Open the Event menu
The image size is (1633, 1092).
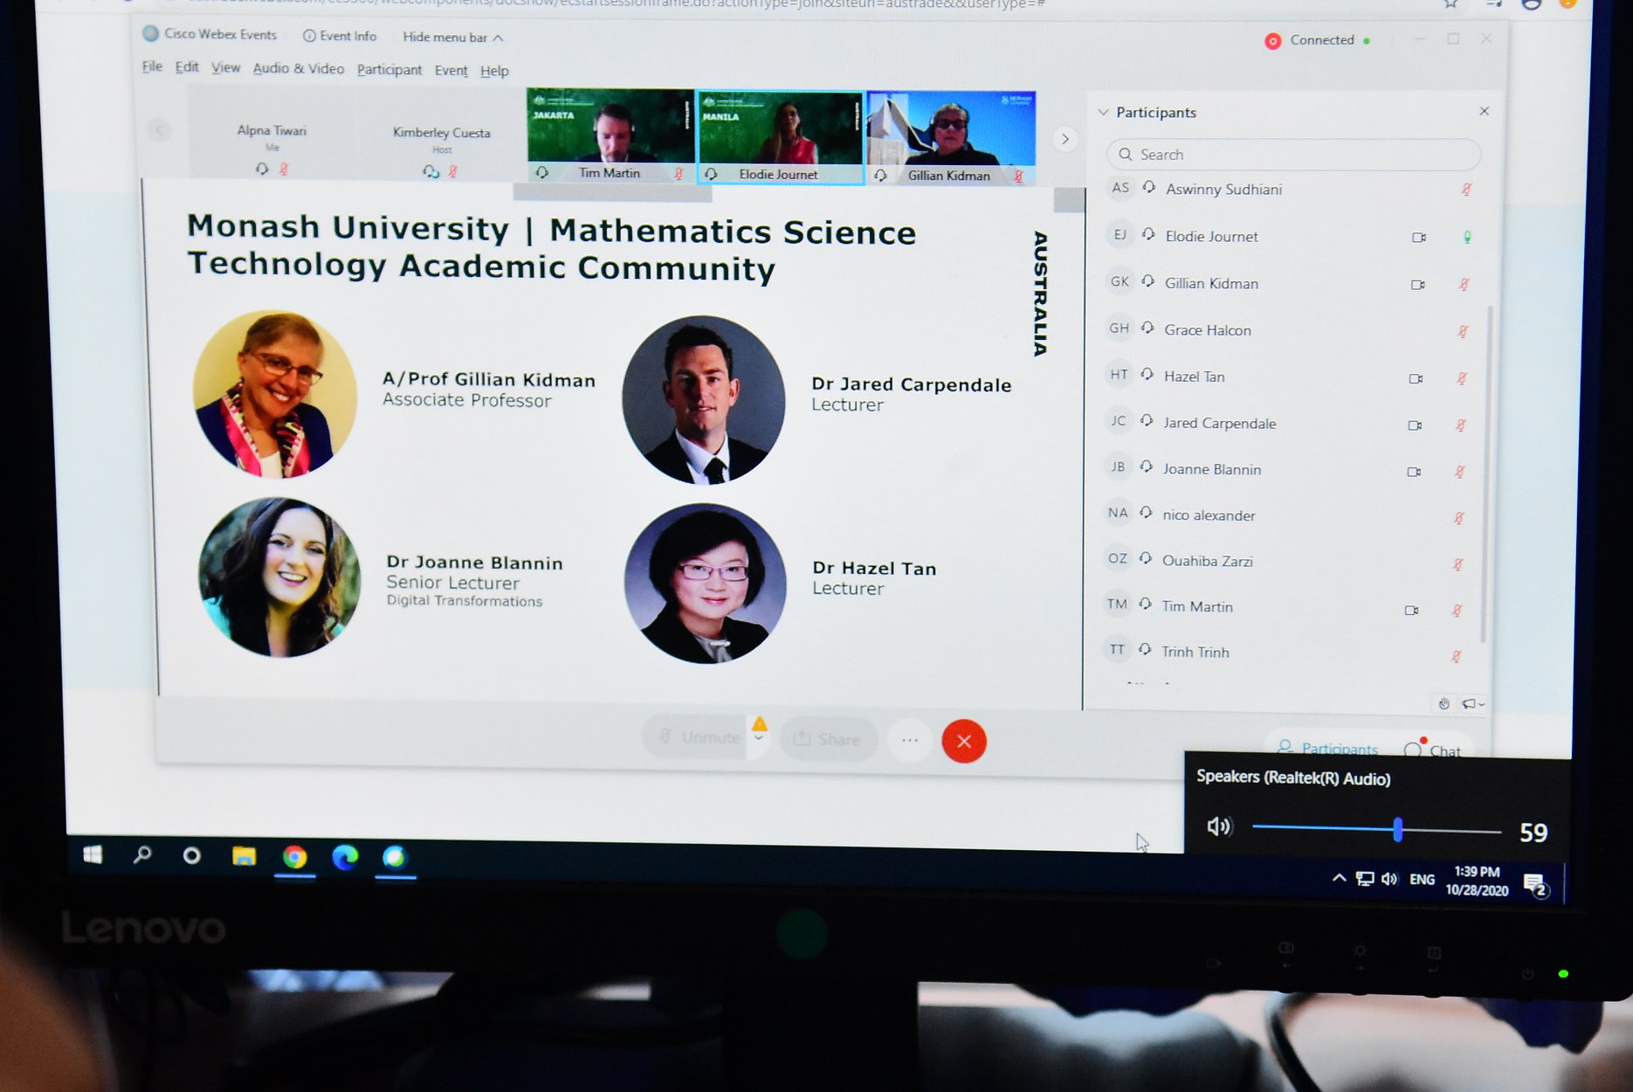[451, 71]
